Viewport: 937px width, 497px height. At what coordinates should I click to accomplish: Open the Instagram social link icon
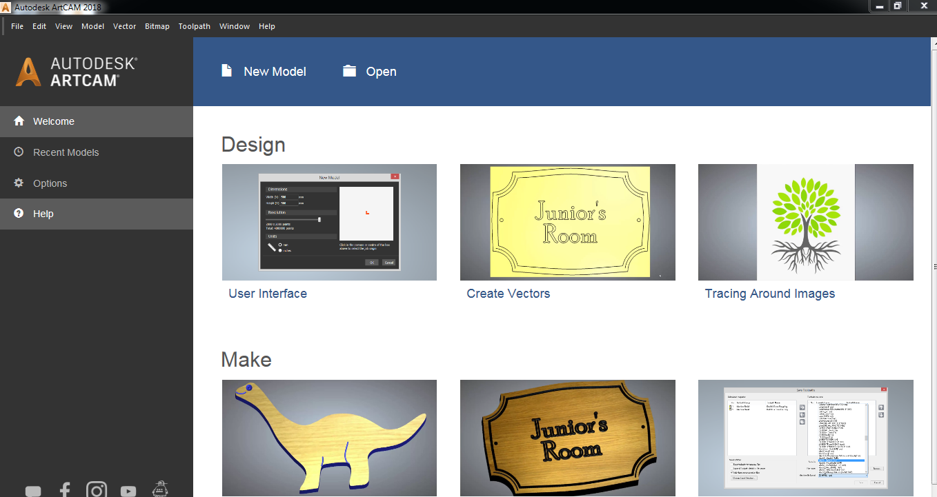coord(97,489)
